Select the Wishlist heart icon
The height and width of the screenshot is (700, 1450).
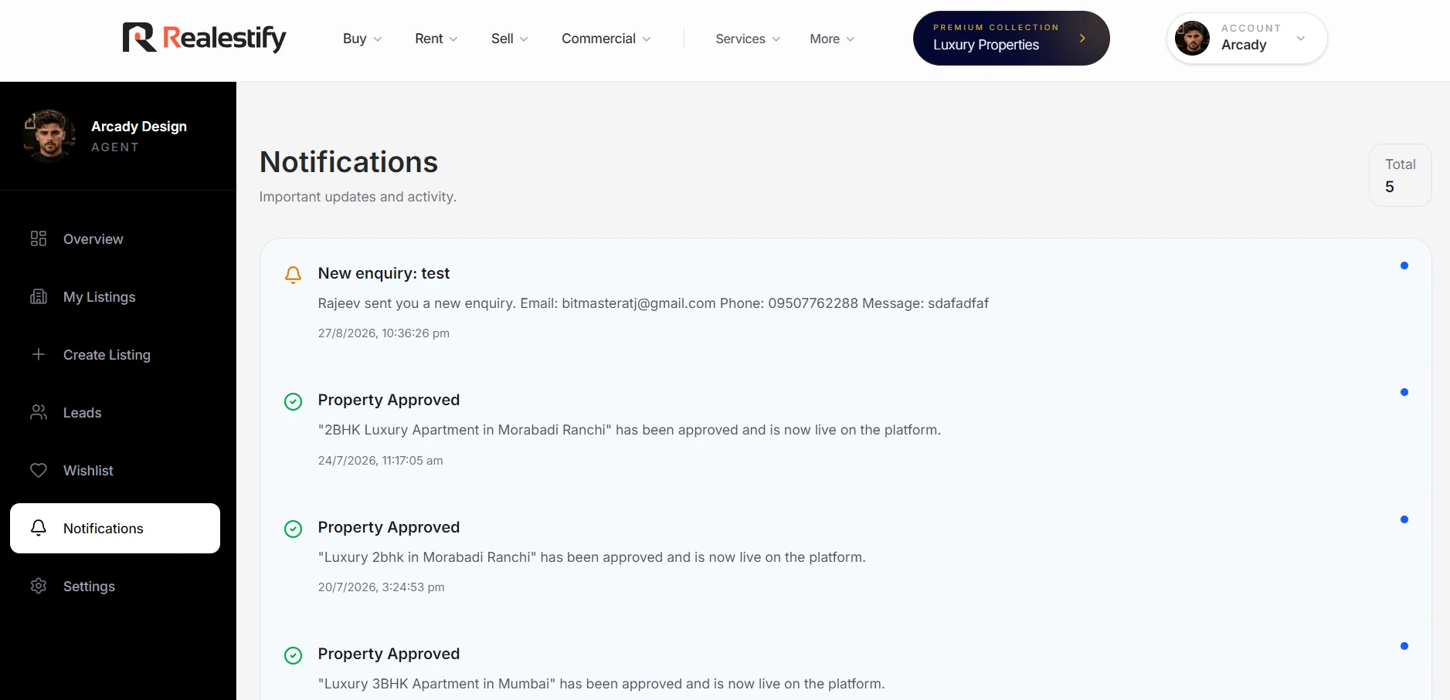pos(39,470)
